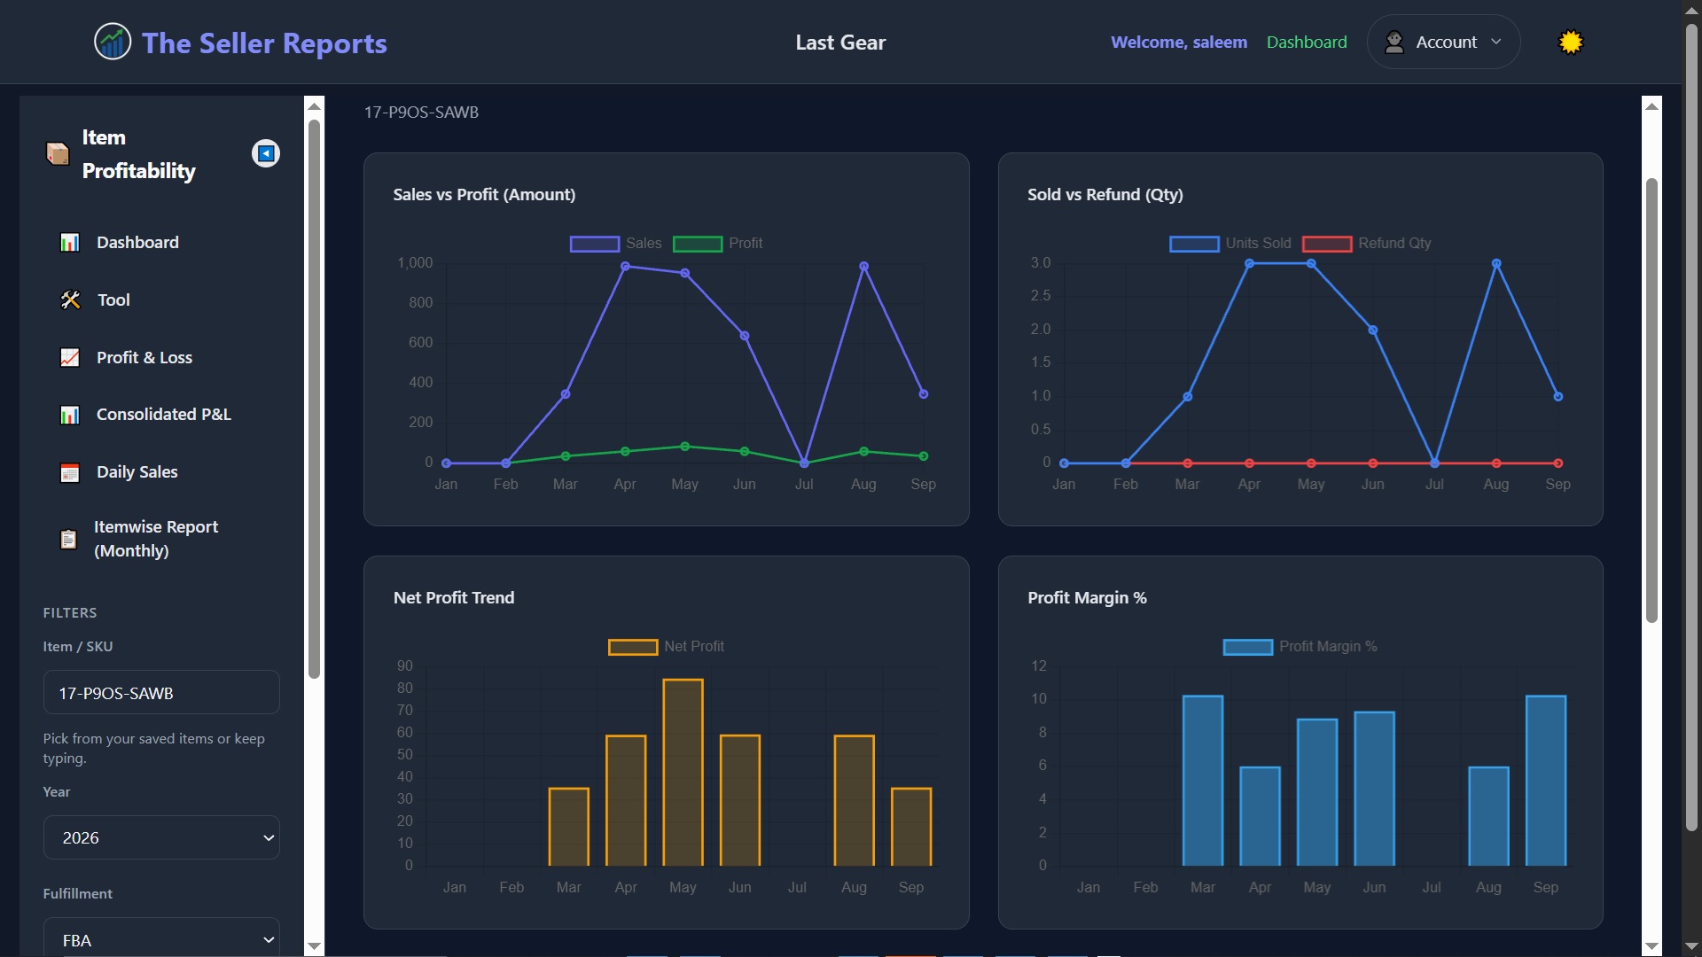Click the Dashboard bar chart icon
This screenshot has width=1702, height=957.
69,243
